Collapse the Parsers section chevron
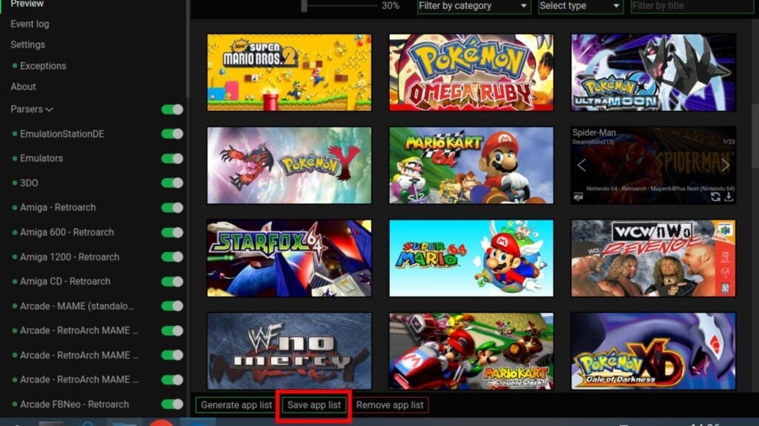 (49, 109)
